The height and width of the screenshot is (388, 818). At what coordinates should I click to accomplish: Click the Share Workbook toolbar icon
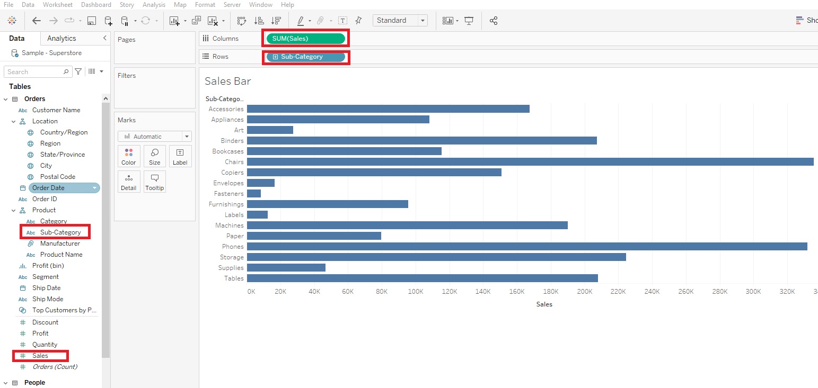[493, 20]
